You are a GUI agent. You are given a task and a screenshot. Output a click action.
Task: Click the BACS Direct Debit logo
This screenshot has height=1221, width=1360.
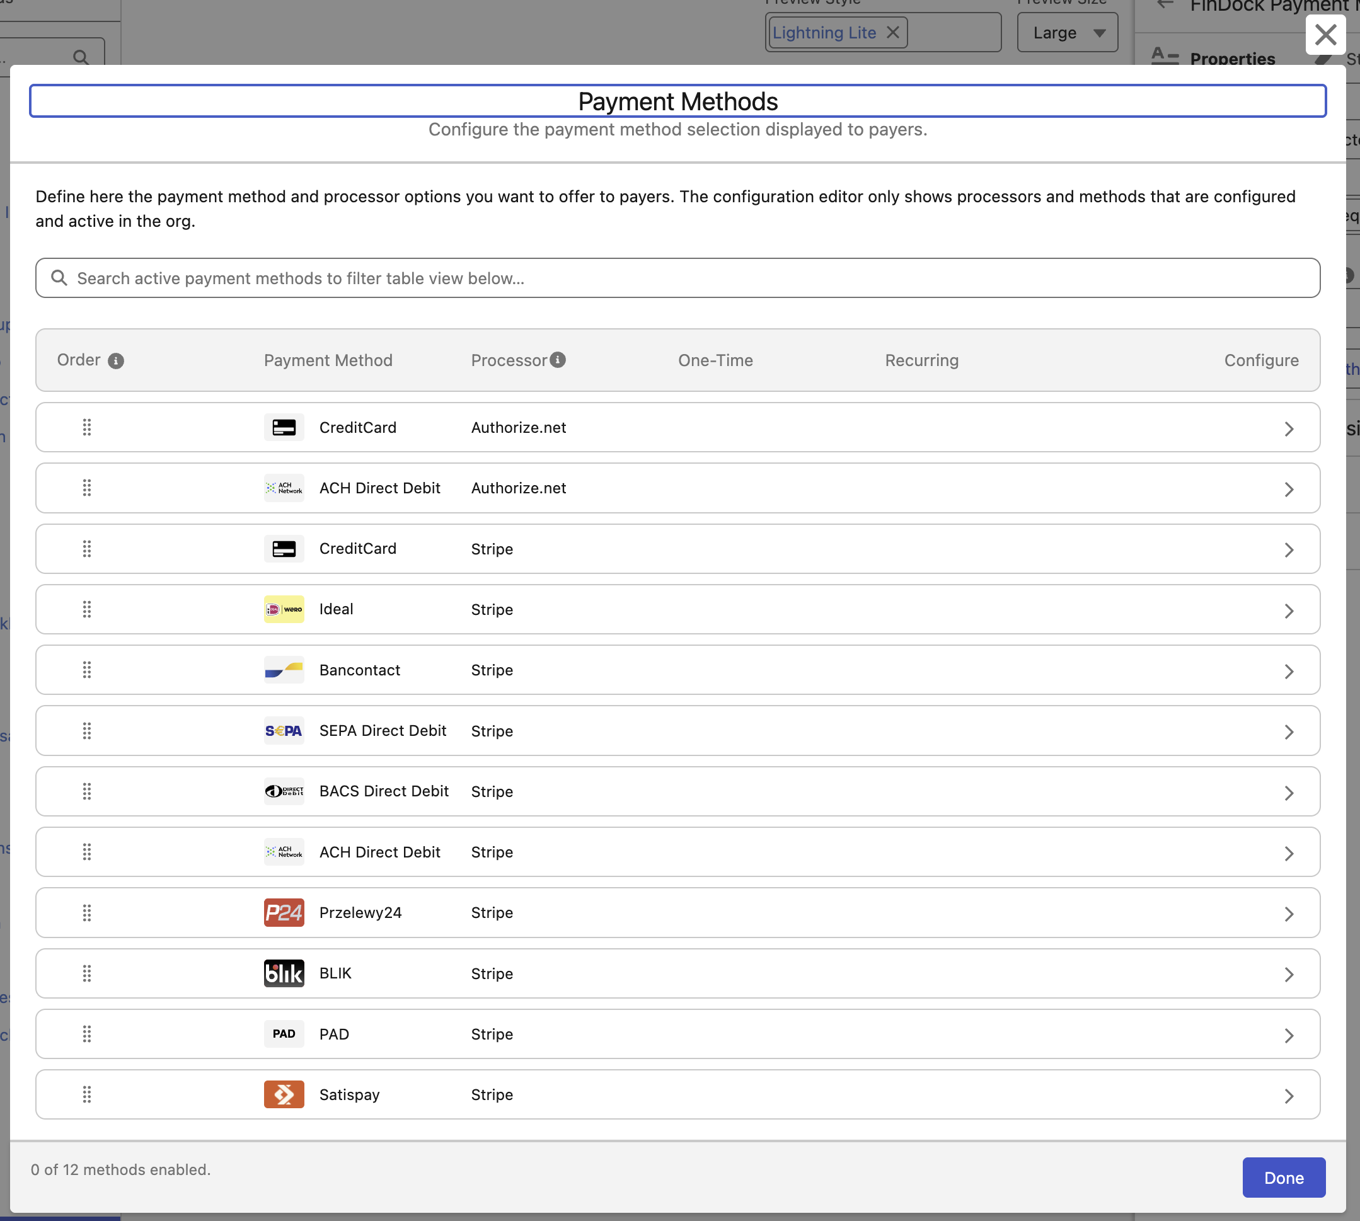pyautogui.click(x=284, y=792)
